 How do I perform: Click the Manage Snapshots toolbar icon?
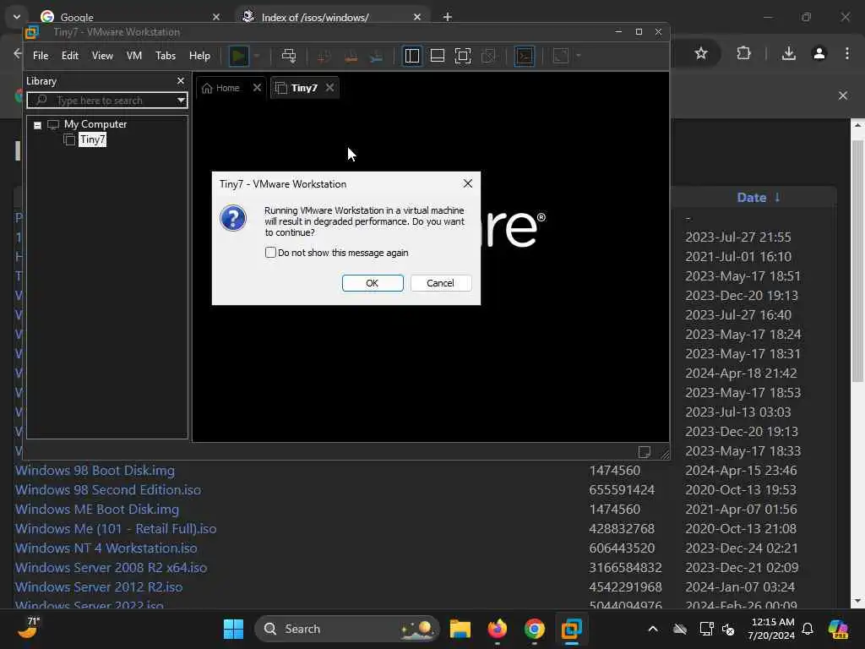376,56
